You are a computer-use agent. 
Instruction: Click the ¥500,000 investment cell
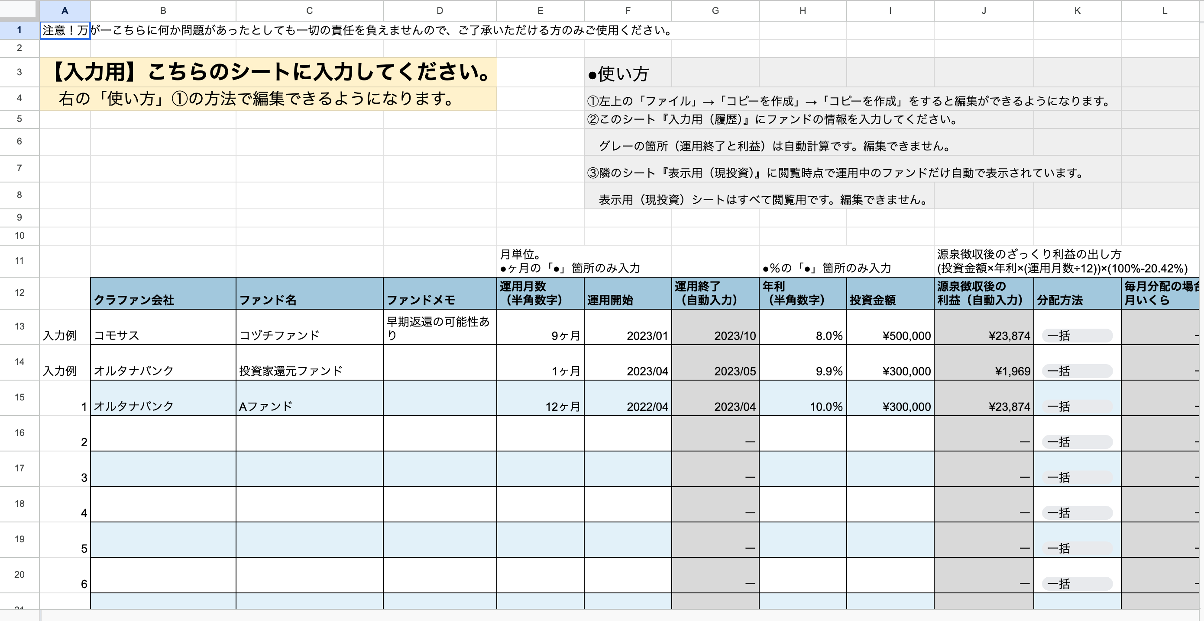pos(890,327)
